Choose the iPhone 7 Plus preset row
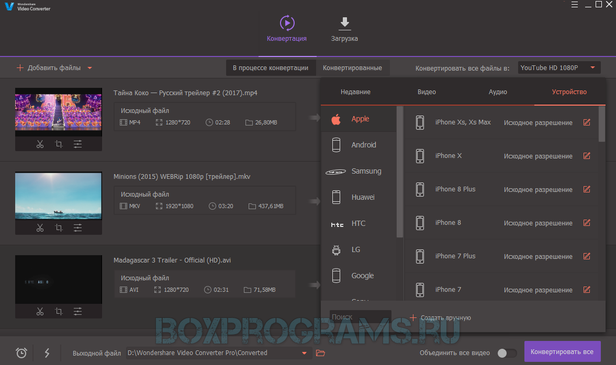Viewport: 616px width, 365px height. [x=501, y=256]
